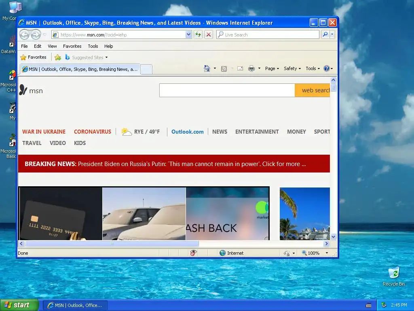Open the Safety command bar menu
This screenshot has height=311, width=414.
[292, 68]
